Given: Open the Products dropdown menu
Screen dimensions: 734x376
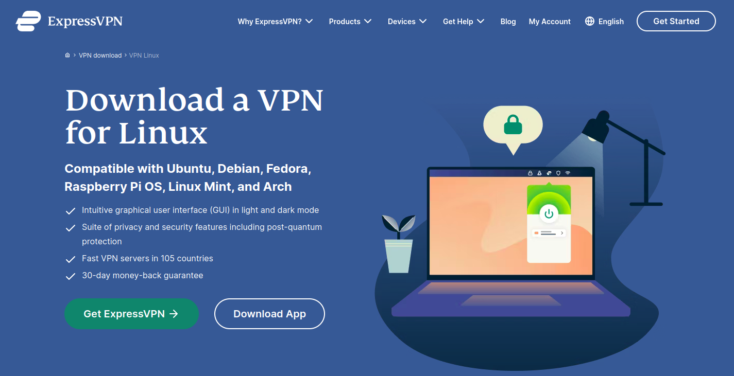Looking at the screenshot, I should coord(350,22).
